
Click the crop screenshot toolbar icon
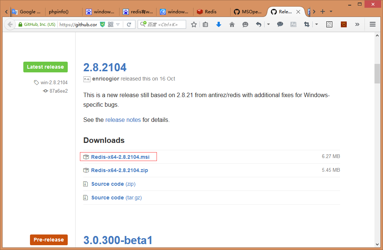(306, 24)
